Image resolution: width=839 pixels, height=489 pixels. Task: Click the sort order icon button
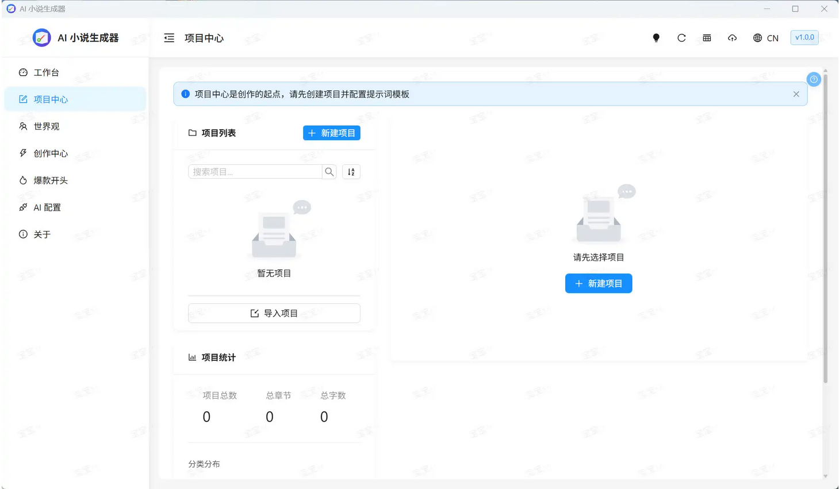(x=351, y=172)
